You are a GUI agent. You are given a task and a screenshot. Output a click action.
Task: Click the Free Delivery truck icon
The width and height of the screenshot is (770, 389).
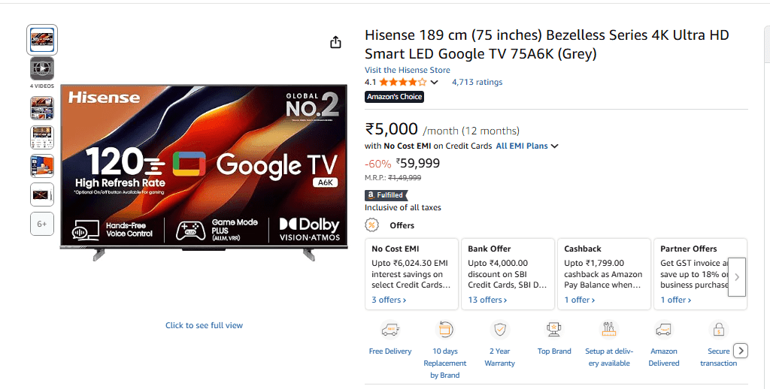tap(390, 330)
